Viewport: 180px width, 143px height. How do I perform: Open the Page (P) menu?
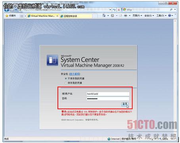[137, 15]
